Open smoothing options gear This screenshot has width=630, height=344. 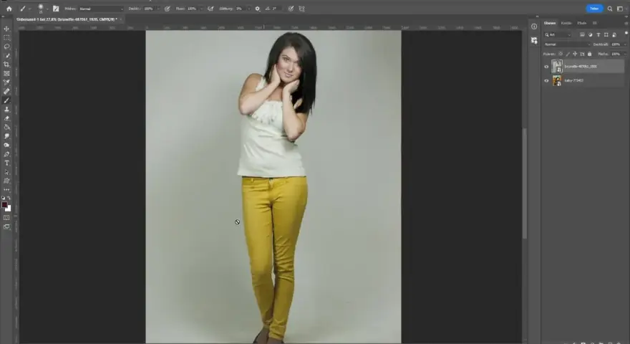[x=258, y=9]
